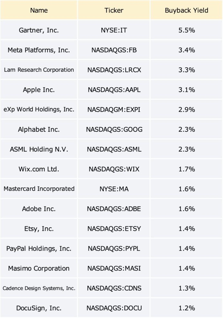
Task: Select the Wix.com Ltd. name cell
Action: (39, 169)
